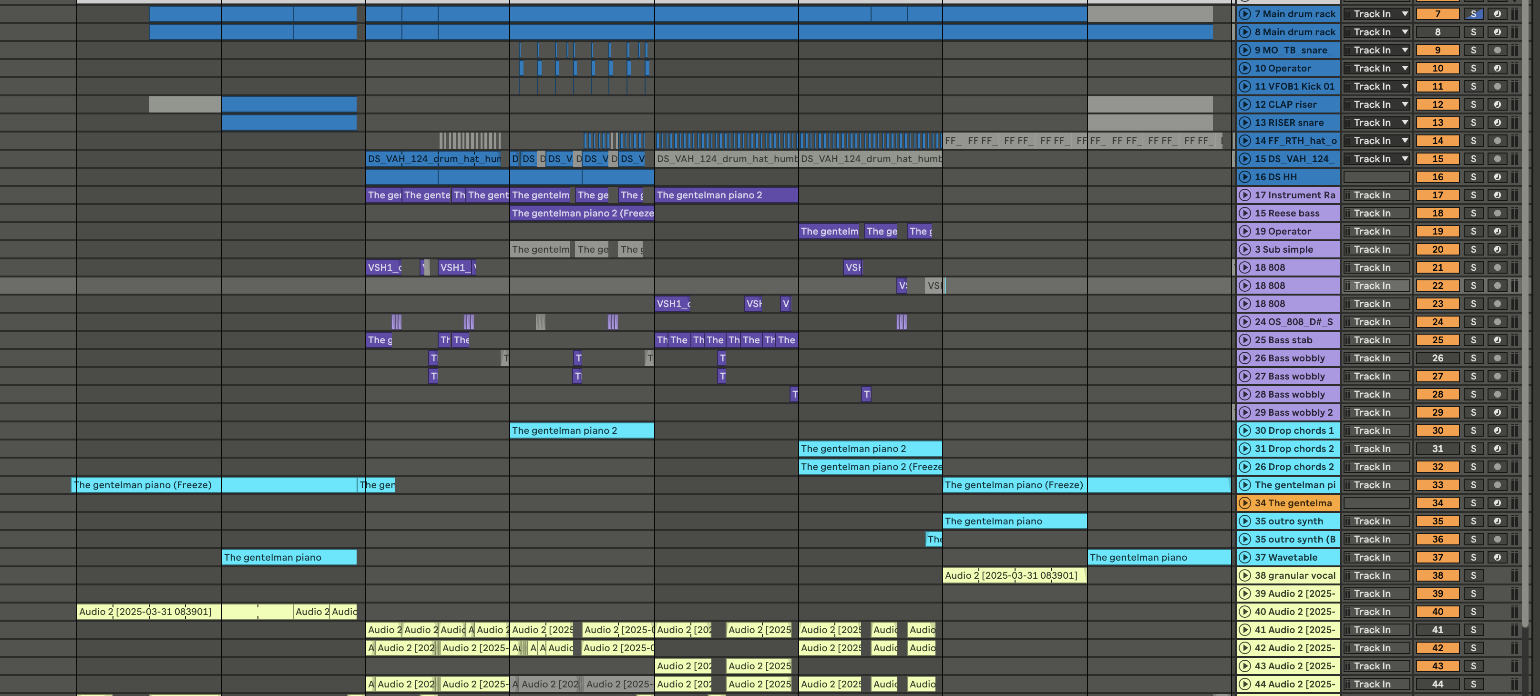Click the play icon on 12 CLAP riser
This screenshot has width=1540, height=696.
point(1245,105)
